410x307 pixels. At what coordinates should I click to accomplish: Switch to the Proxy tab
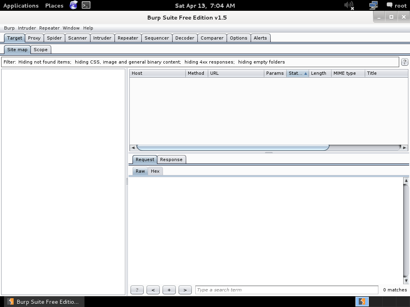click(34, 38)
